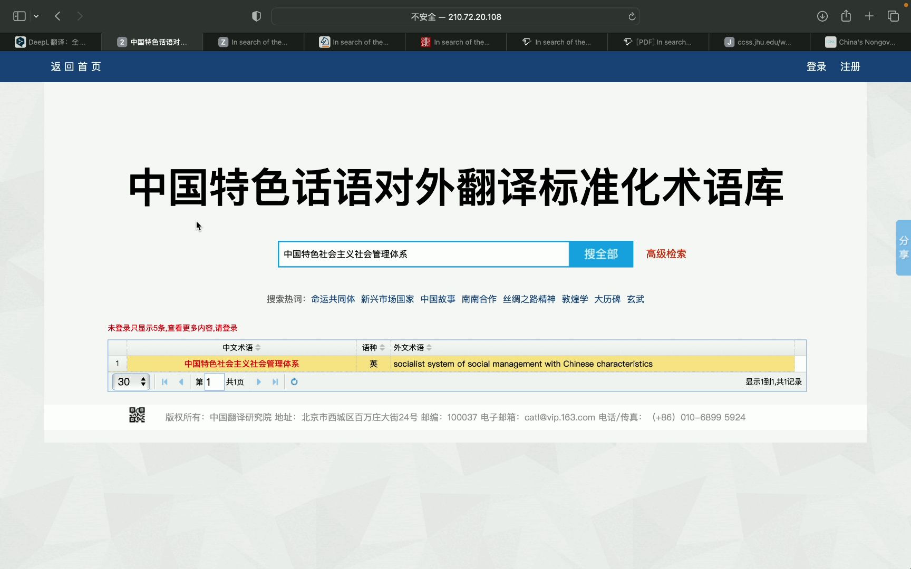911x569 pixels.
Task: Click the page number field
Action: (x=214, y=382)
